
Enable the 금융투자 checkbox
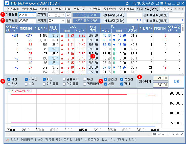[64, 79]
